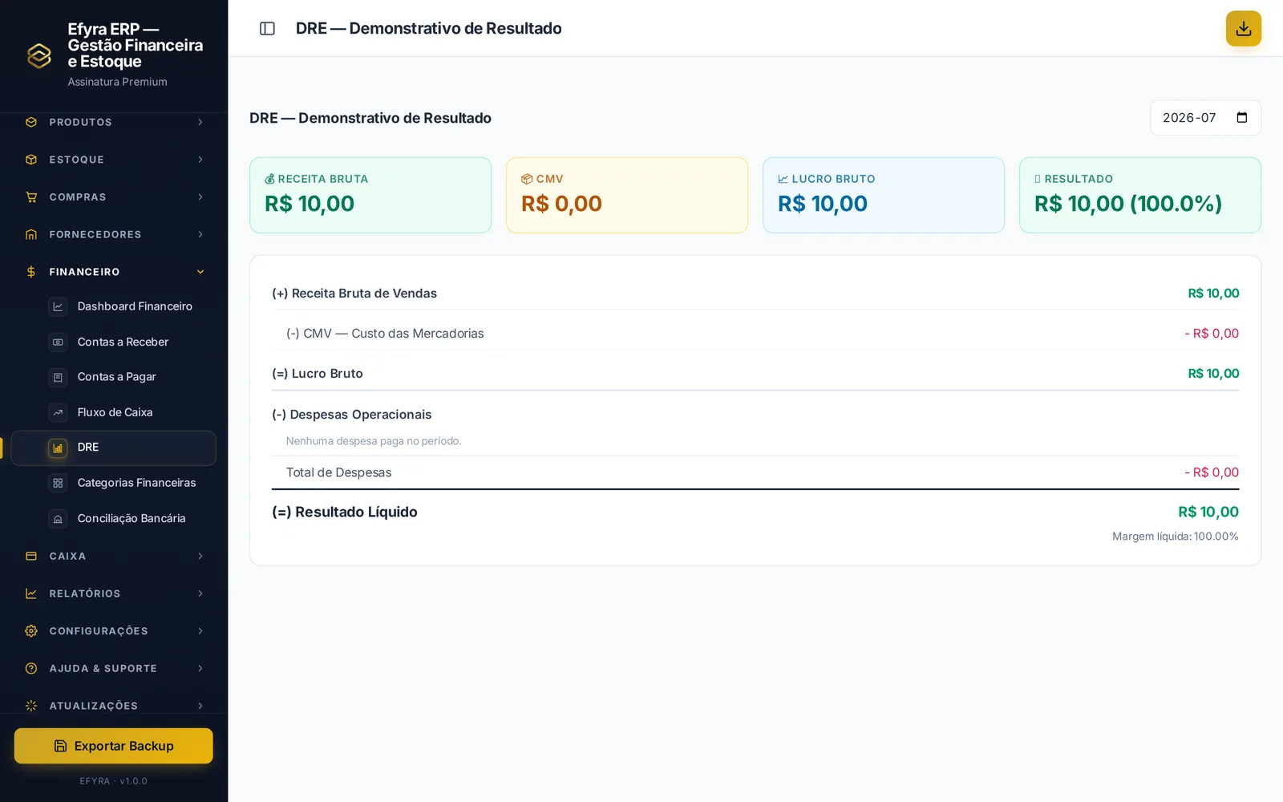Image resolution: width=1283 pixels, height=802 pixels.
Task: Click the Fluxo de Caixa icon
Action: pyautogui.click(x=58, y=412)
